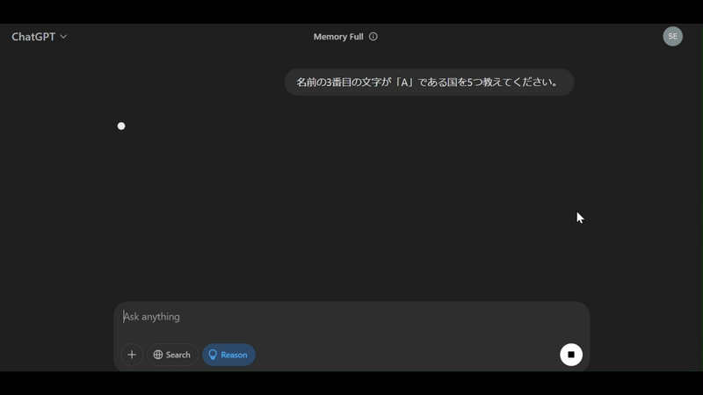The height and width of the screenshot is (395, 703).
Task: Click the plus attach button
Action: click(132, 355)
